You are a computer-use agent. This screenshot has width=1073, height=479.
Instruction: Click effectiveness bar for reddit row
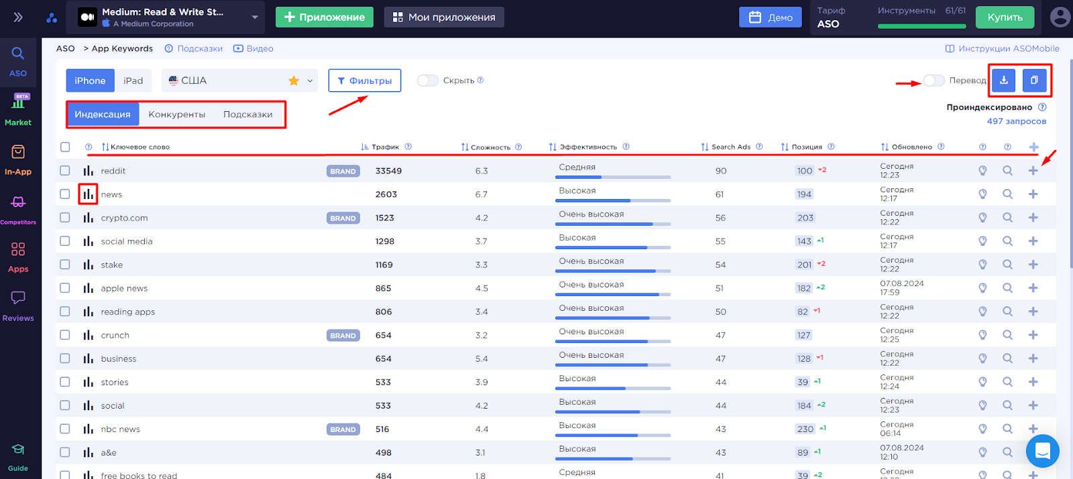click(x=613, y=177)
